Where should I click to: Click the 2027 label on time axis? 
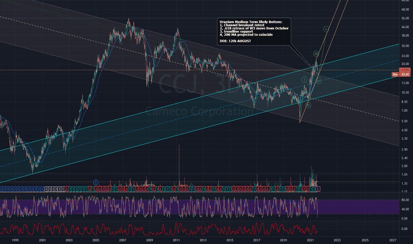click(x=393, y=240)
